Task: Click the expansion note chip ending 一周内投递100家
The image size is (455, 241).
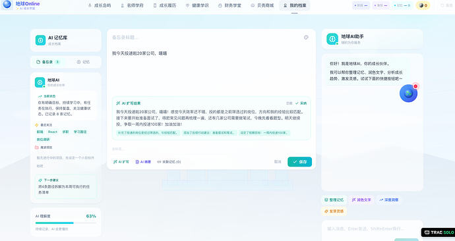Action: pyautogui.click(x=264, y=132)
